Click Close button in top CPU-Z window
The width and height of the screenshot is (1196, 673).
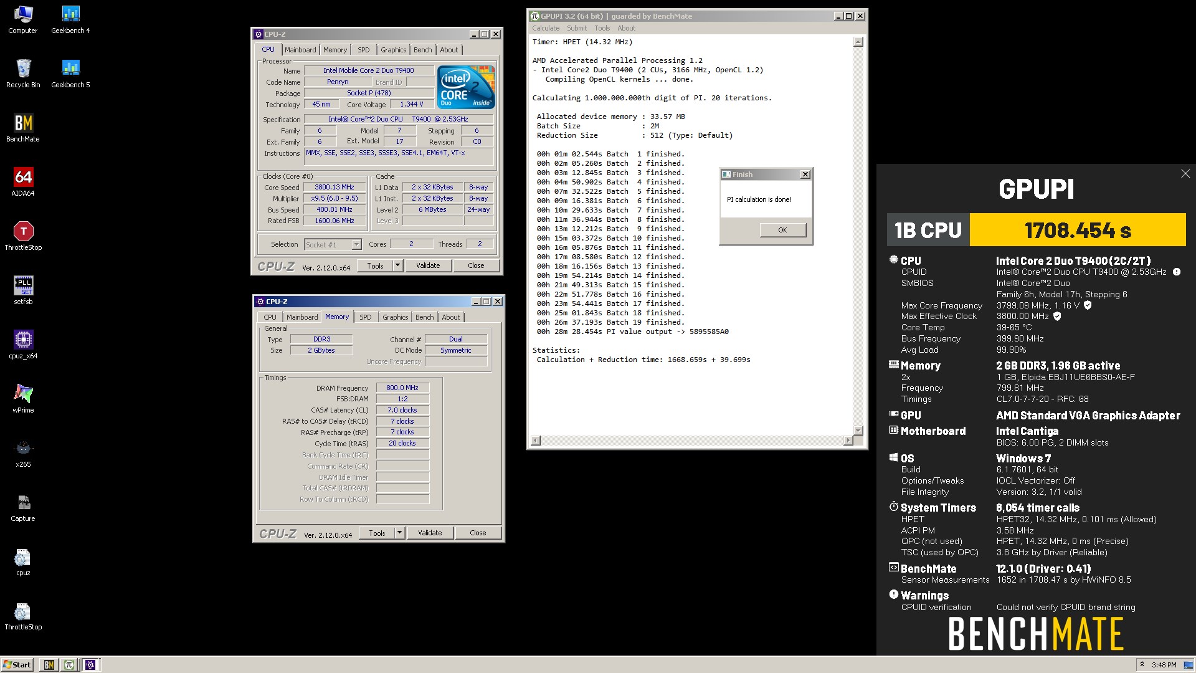click(x=476, y=265)
